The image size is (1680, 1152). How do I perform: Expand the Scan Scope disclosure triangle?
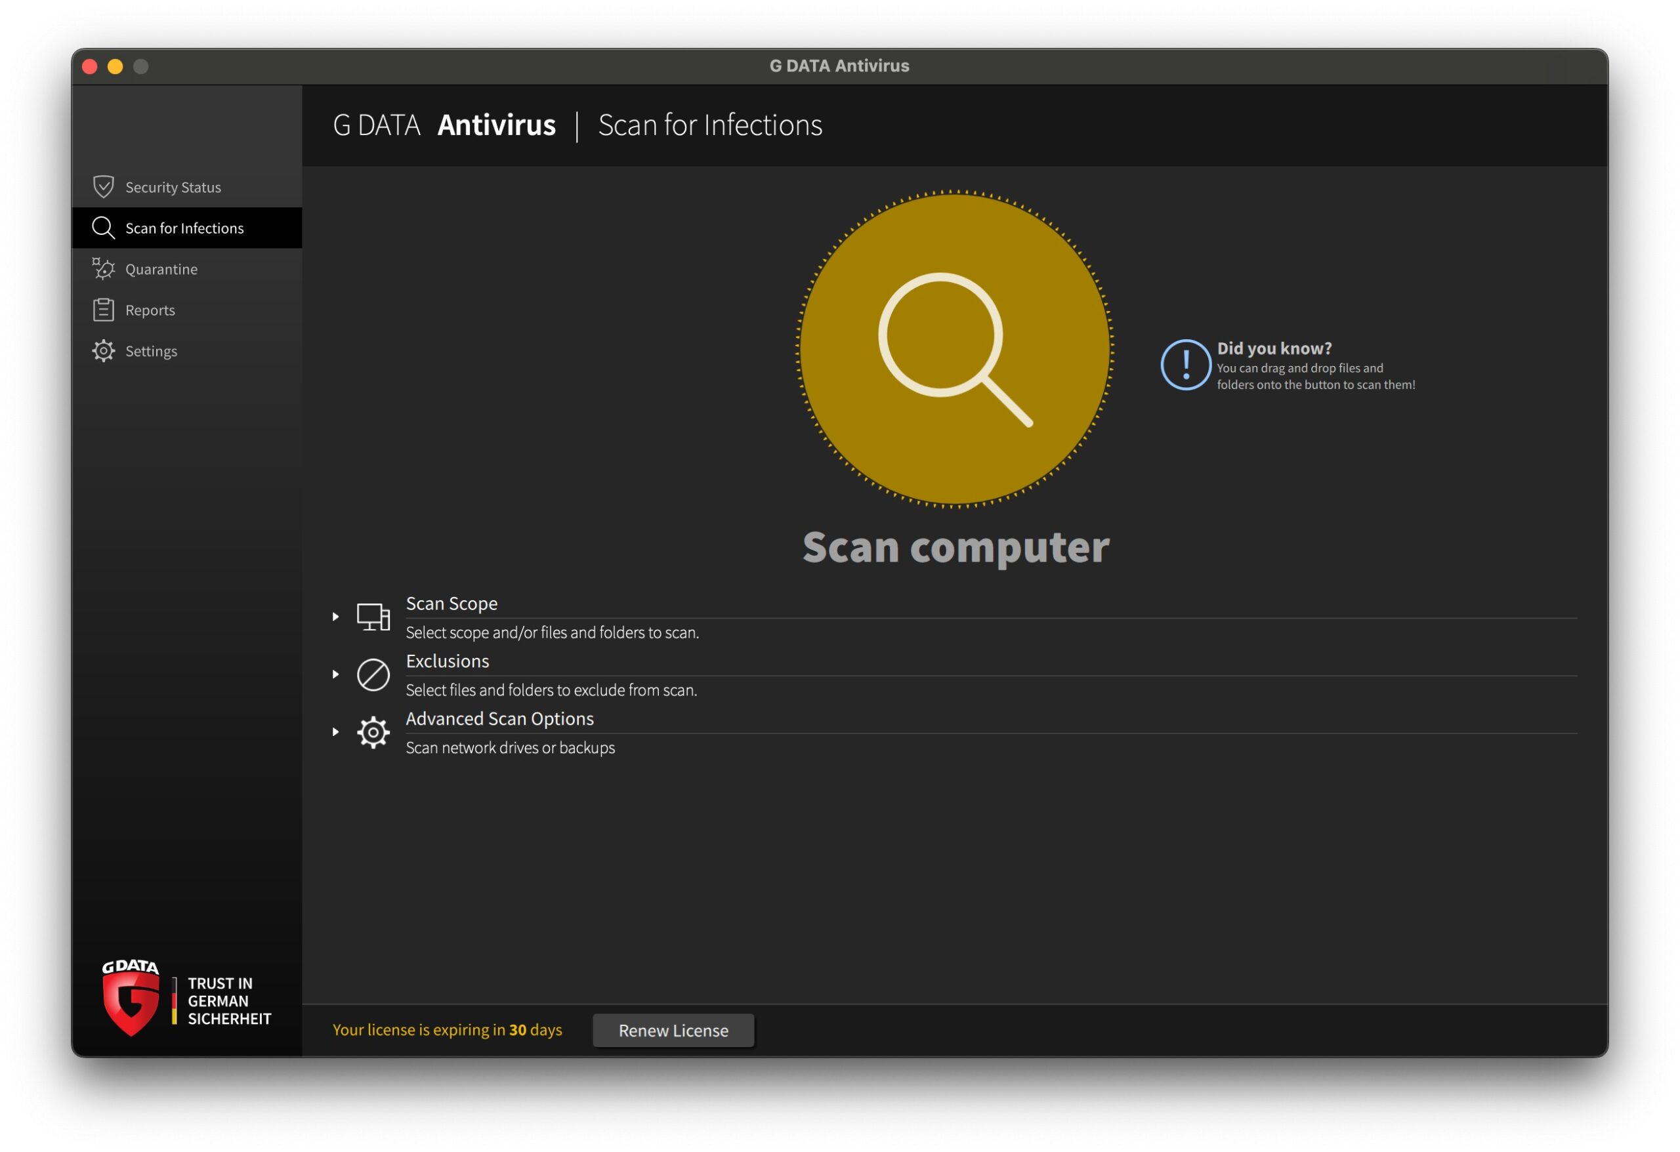click(335, 617)
